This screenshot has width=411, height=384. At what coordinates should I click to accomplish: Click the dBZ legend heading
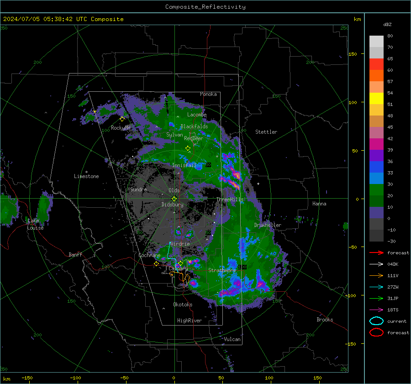pos(387,25)
